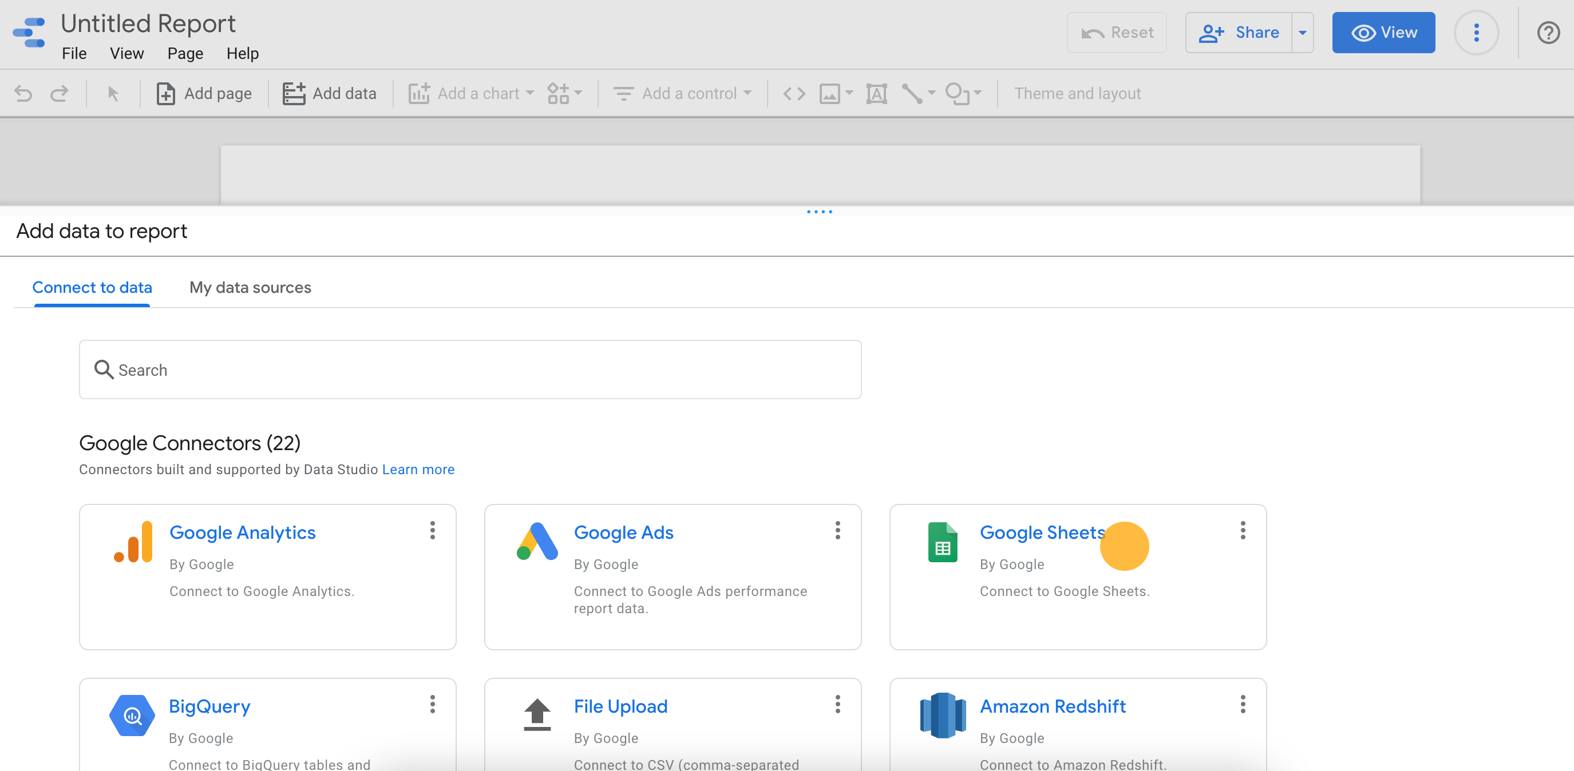Select the BigQuery connector title
This screenshot has width=1574, height=771.
pyautogui.click(x=209, y=707)
